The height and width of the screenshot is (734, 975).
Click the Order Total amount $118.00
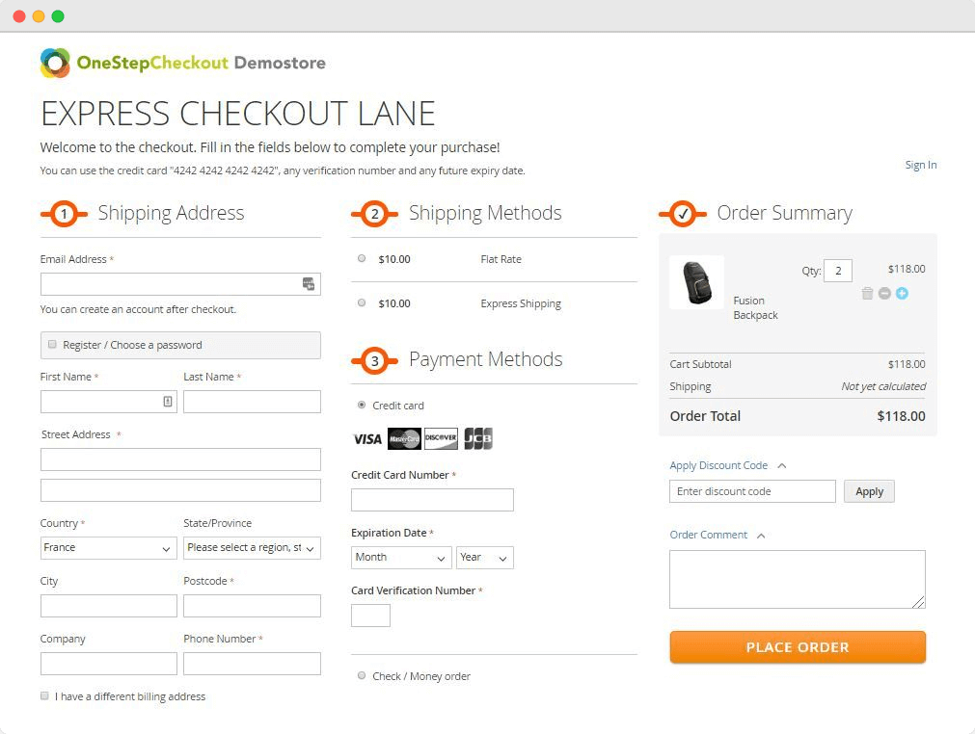[901, 416]
